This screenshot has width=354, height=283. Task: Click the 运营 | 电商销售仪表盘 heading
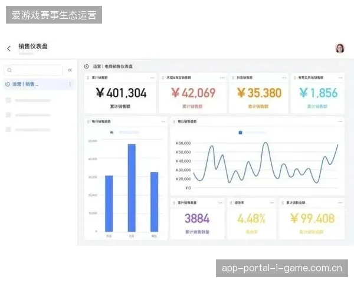tap(113, 67)
